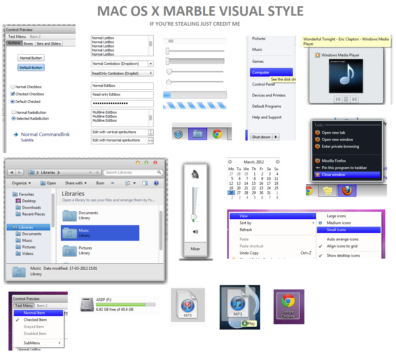This screenshot has width=396, height=354.
Task: Mute audio via the speaker icon below the volume slider
Action: (x=195, y=232)
